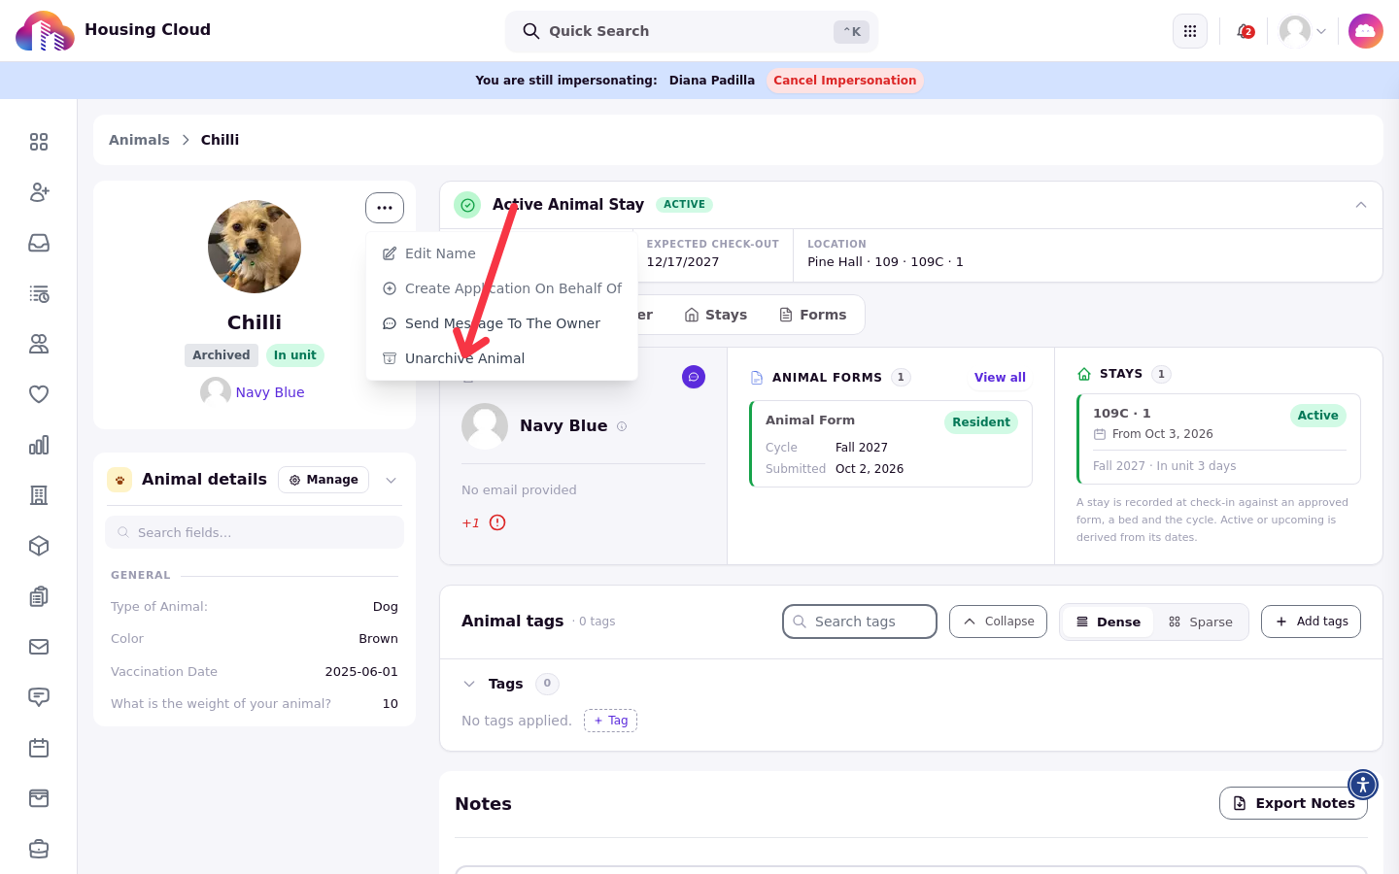1399x874 pixels.
Task: Open the mail envelope sidebar icon
Action: 39,647
